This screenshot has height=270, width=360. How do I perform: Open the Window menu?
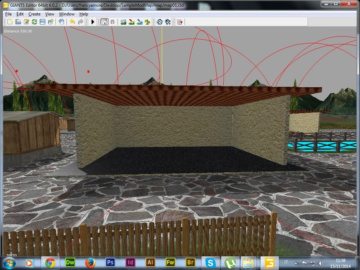[x=67, y=14]
